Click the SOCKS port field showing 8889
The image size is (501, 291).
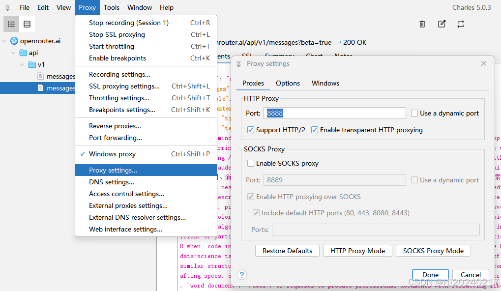coord(334,180)
